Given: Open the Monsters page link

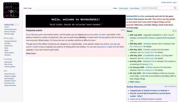Looking at the screenshot, I should pyautogui.click(x=8, y=43).
